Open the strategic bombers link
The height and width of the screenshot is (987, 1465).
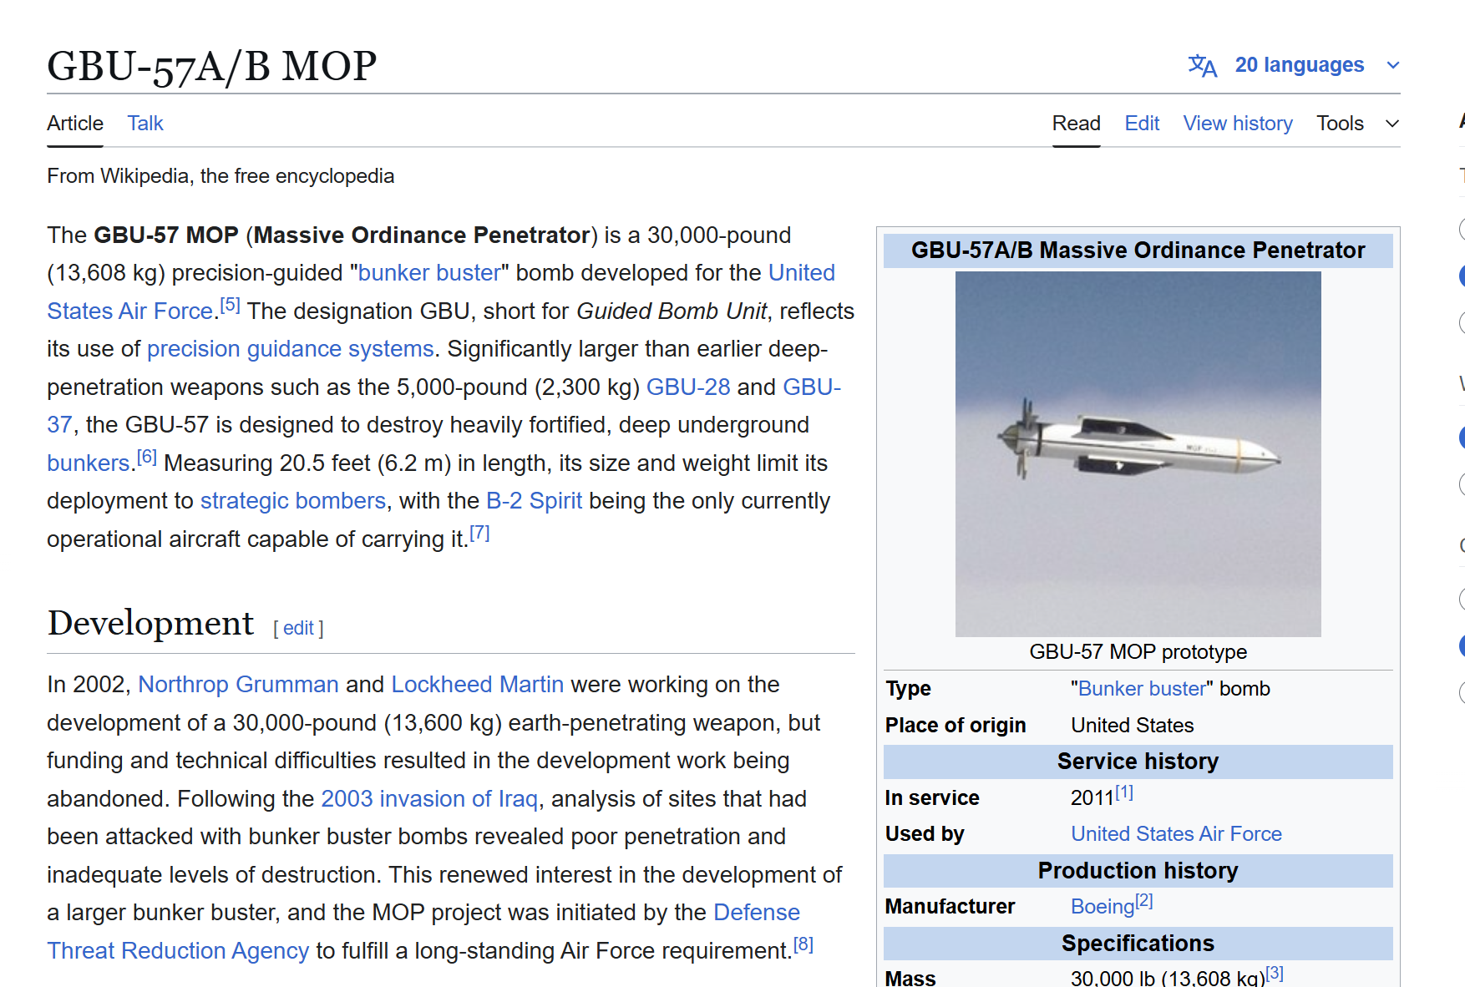[293, 501]
